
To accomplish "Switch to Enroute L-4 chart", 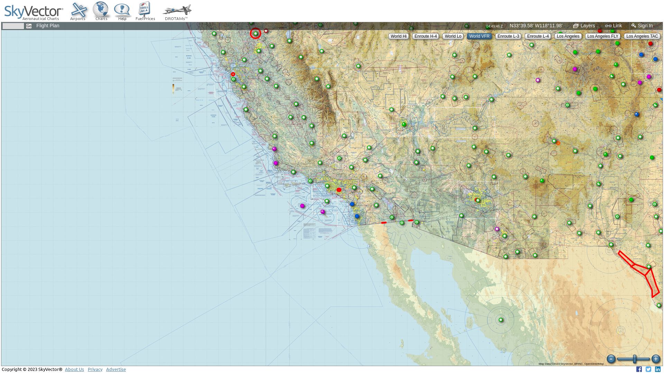I will 538,36.
